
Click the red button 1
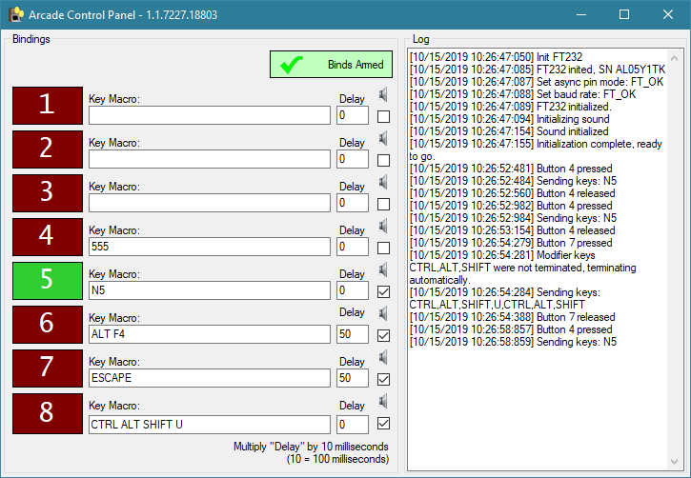click(x=48, y=106)
